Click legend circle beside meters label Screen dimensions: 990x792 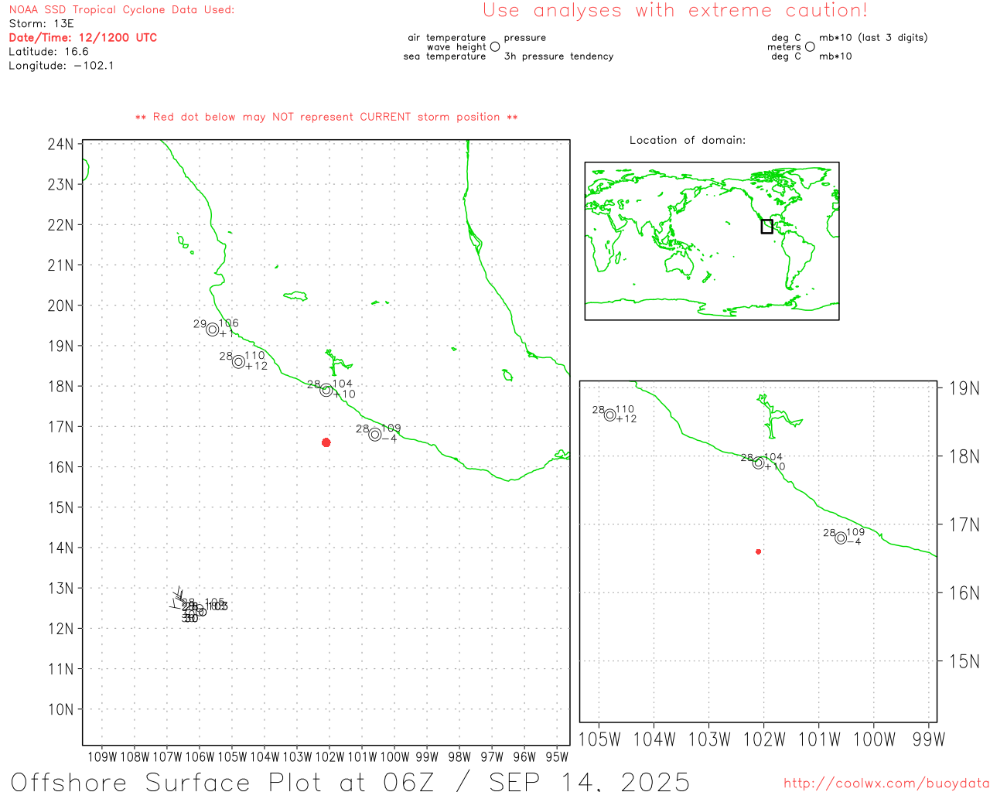point(810,47)
